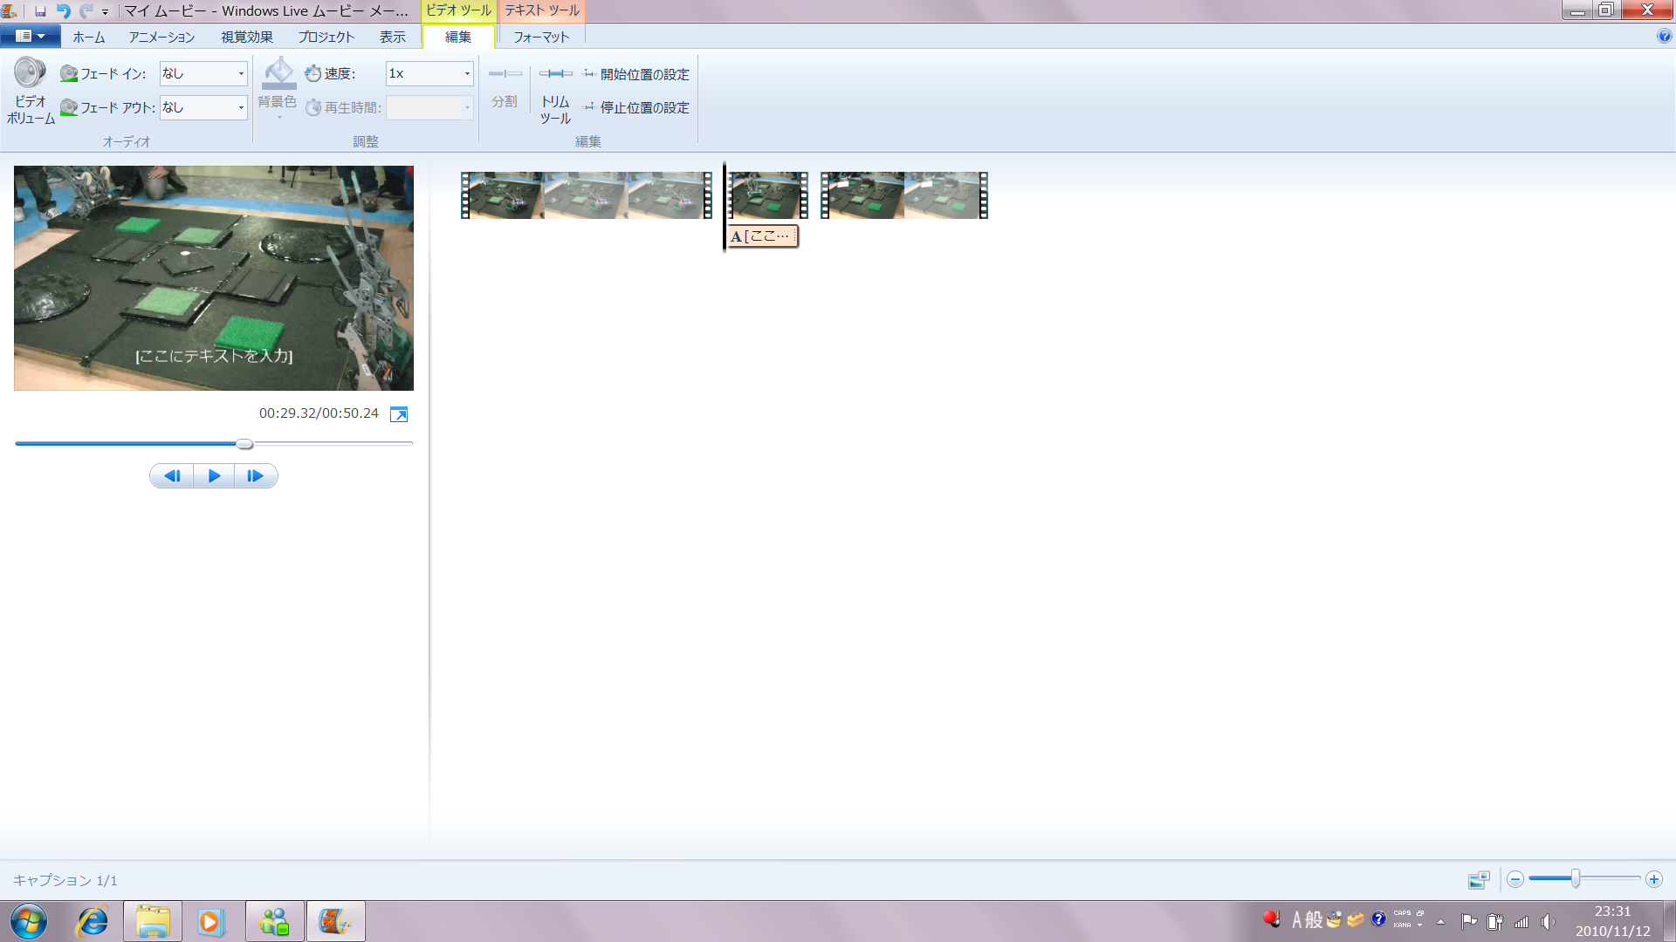Step to the next frame

(255, 476)
